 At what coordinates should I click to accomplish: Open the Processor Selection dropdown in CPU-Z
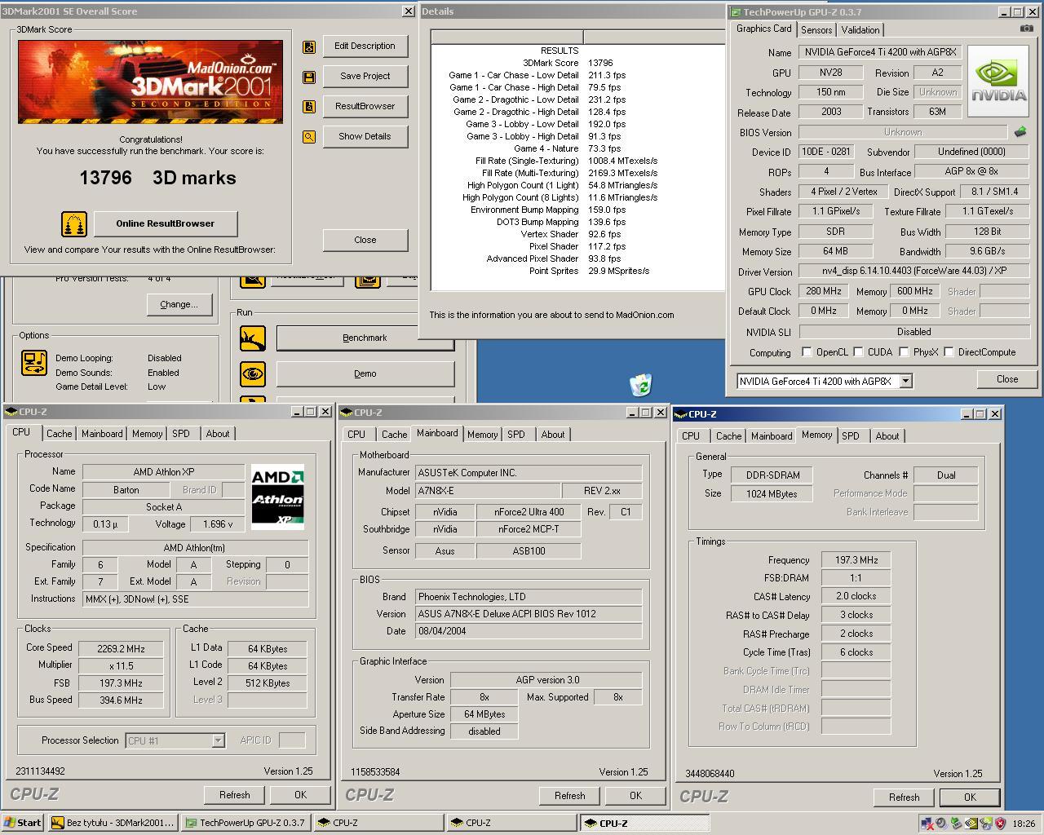pyautogui.click(x=217, y=740)
